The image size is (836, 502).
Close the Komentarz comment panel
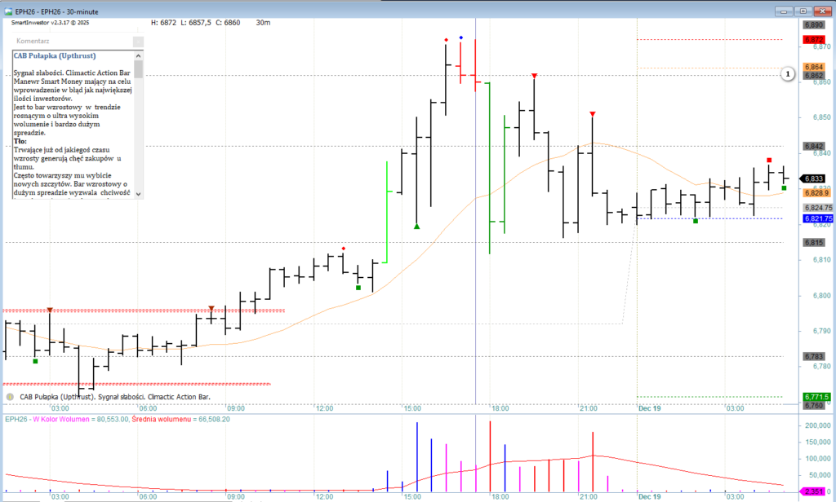[138, 41]
